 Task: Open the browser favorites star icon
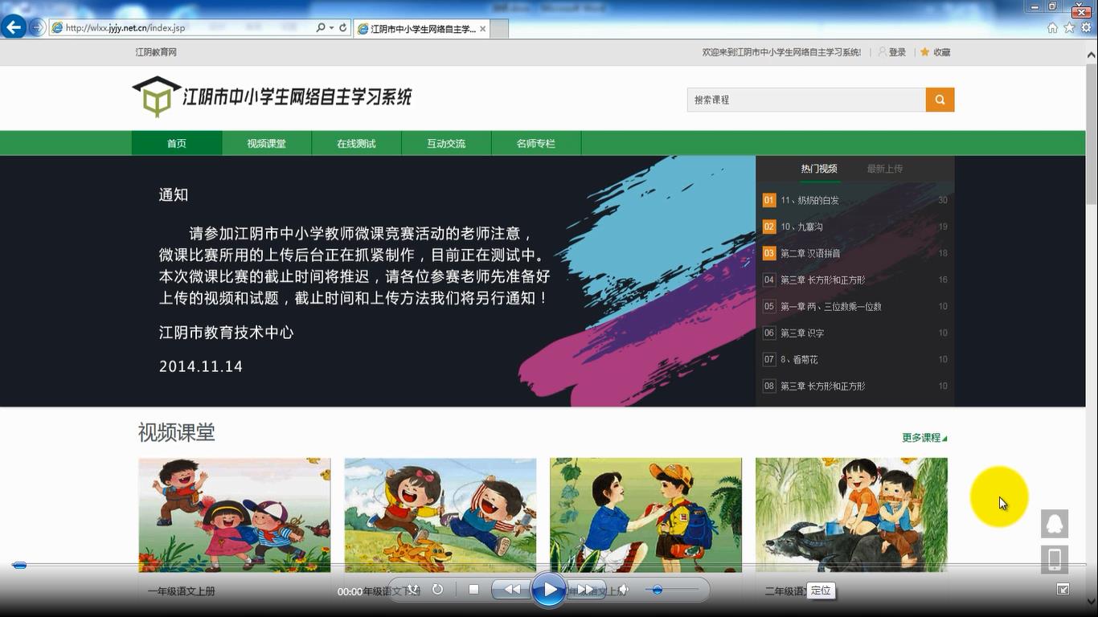point(1069,27)
